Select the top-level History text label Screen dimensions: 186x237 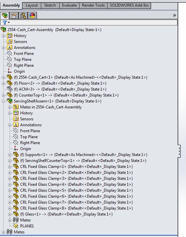point(20,36)
